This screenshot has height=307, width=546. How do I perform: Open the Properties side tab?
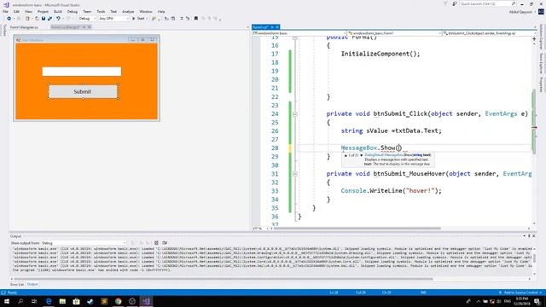pyautogui.click(x=541, y=84)
